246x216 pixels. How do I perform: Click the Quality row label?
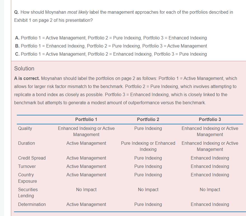pos(25,128)
